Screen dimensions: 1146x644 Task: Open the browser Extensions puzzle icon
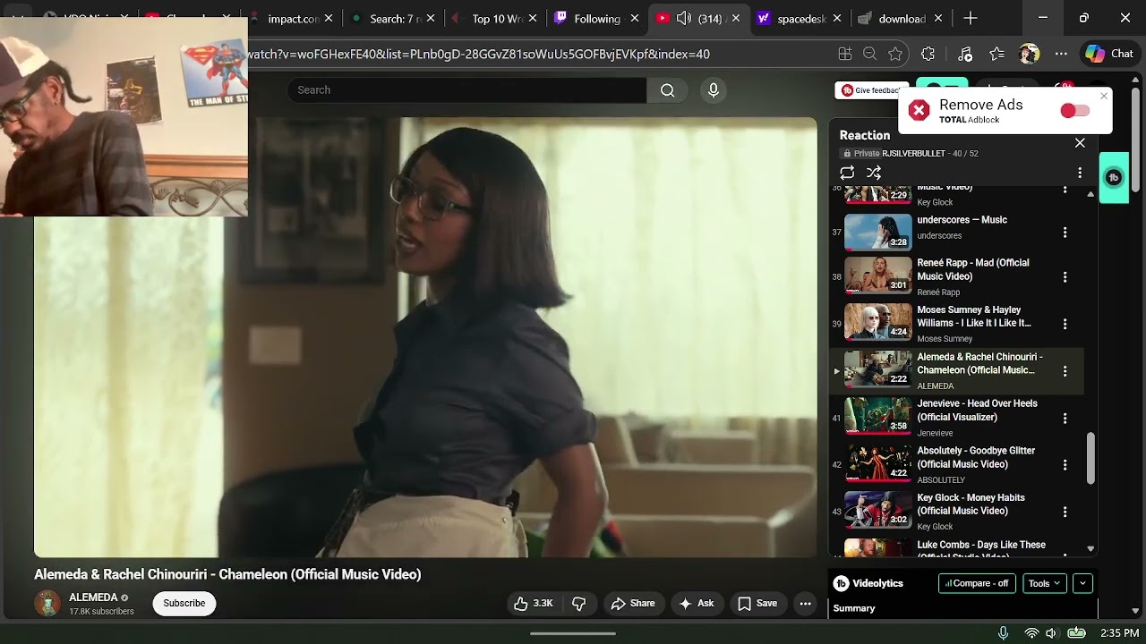point(928,54)
